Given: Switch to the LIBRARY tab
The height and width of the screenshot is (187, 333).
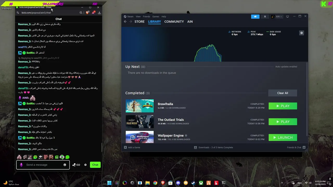Looking at the screenshot, I should (155, 22).
